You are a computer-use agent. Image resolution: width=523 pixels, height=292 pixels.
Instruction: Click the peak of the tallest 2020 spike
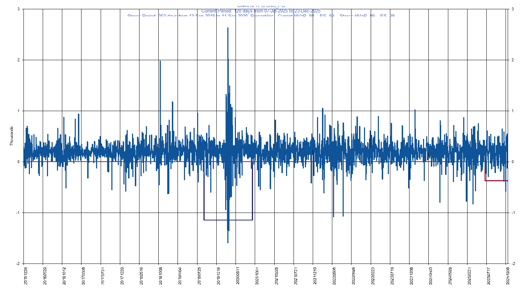tap(228, 28)
